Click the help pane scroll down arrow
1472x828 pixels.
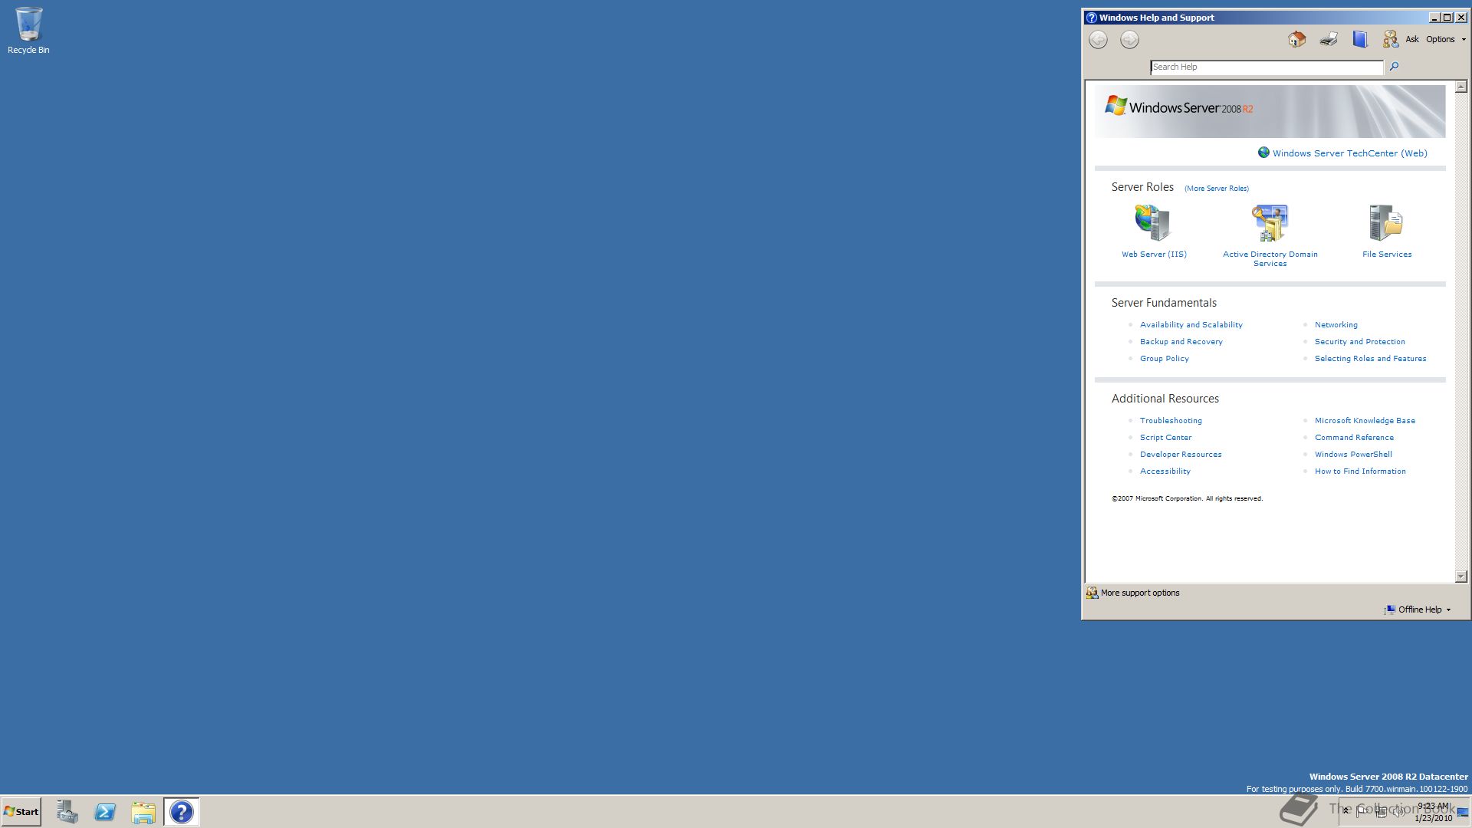1460,577
